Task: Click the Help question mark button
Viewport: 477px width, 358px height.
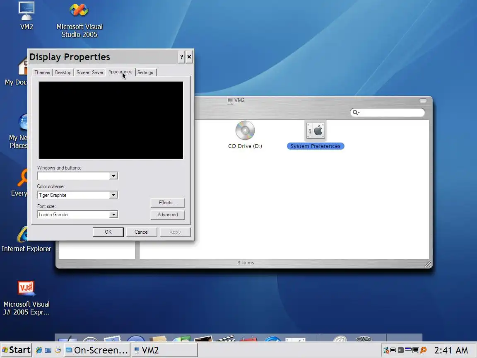Action: point(182,57)
